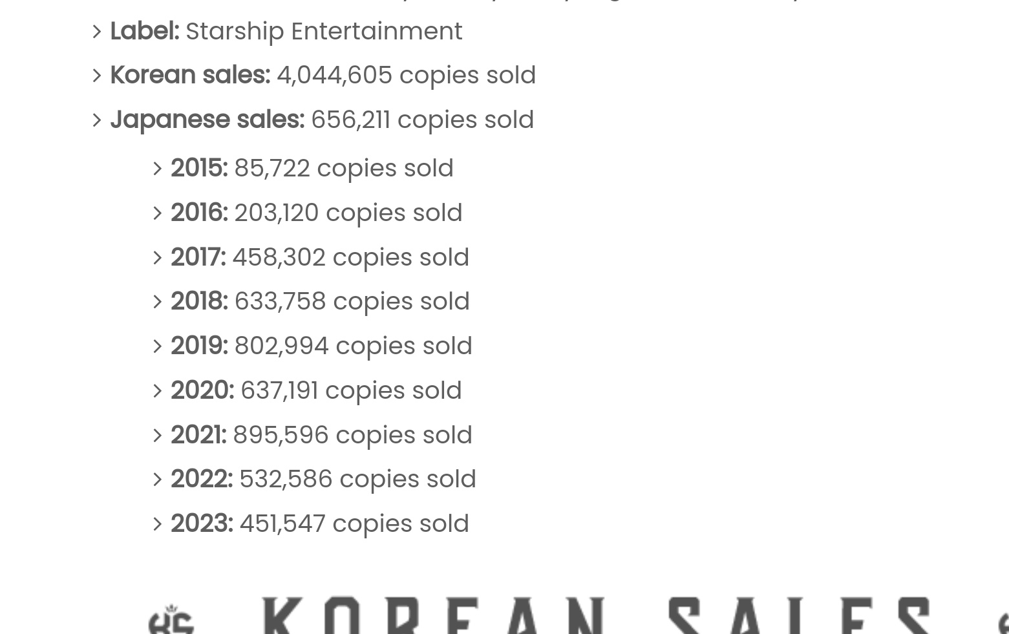This screenshot has width=1009, height=634.
Task: Click the arrow bullet before 2019
Action: coord(157,346)
